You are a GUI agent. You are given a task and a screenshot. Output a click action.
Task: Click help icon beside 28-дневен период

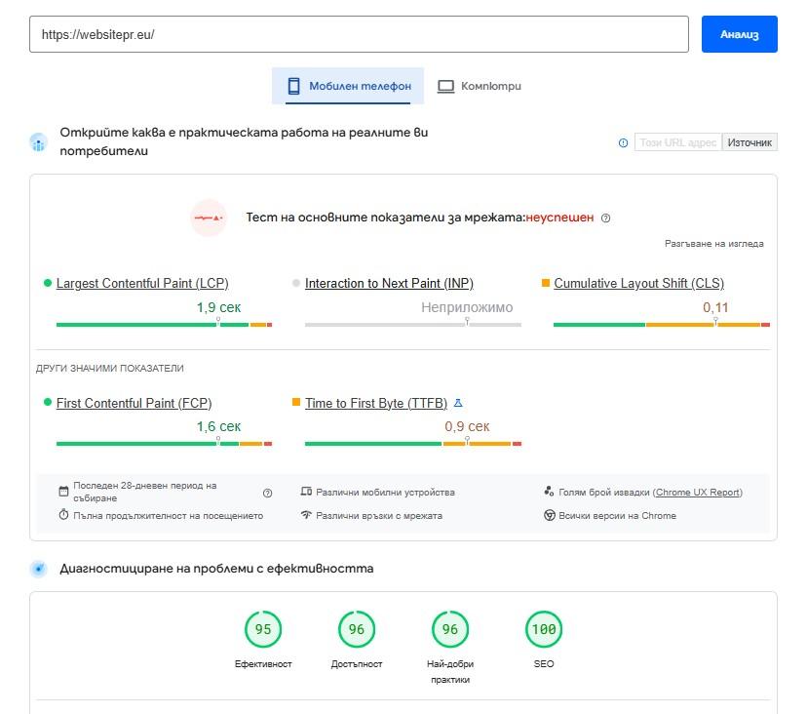point(267,493)
